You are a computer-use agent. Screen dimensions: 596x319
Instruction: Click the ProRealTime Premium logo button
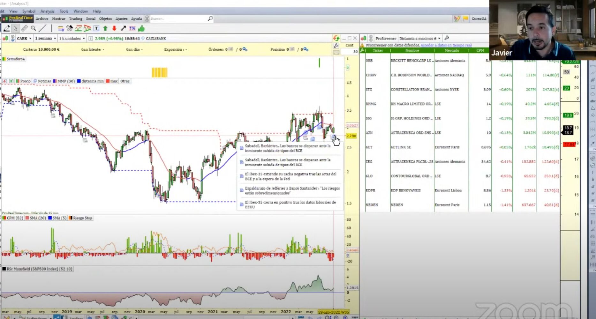coord(18,19)
